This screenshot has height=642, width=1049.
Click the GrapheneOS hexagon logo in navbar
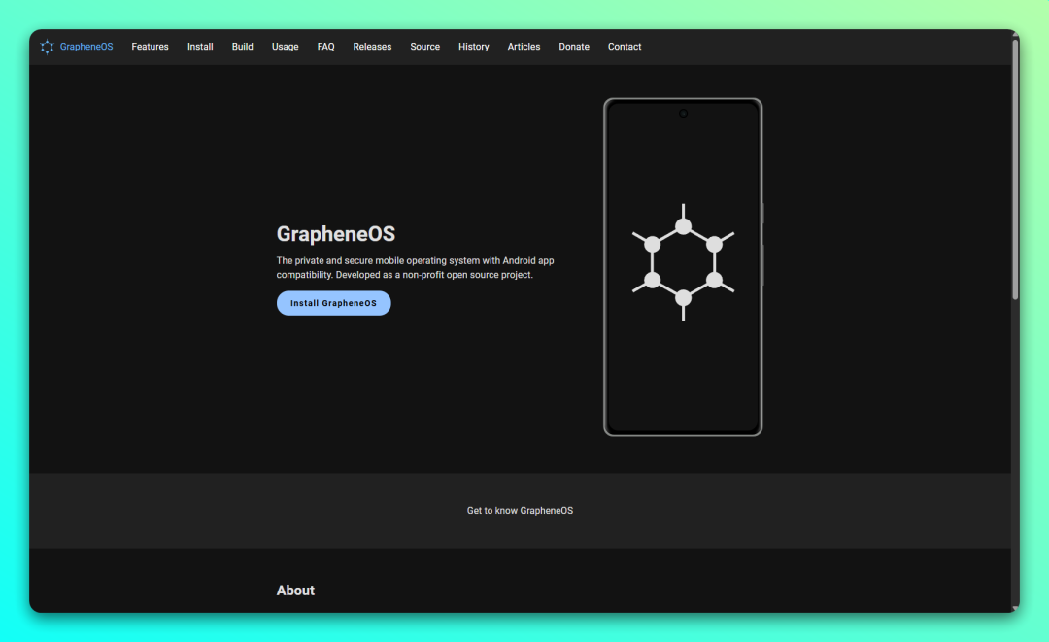point(47,47)
